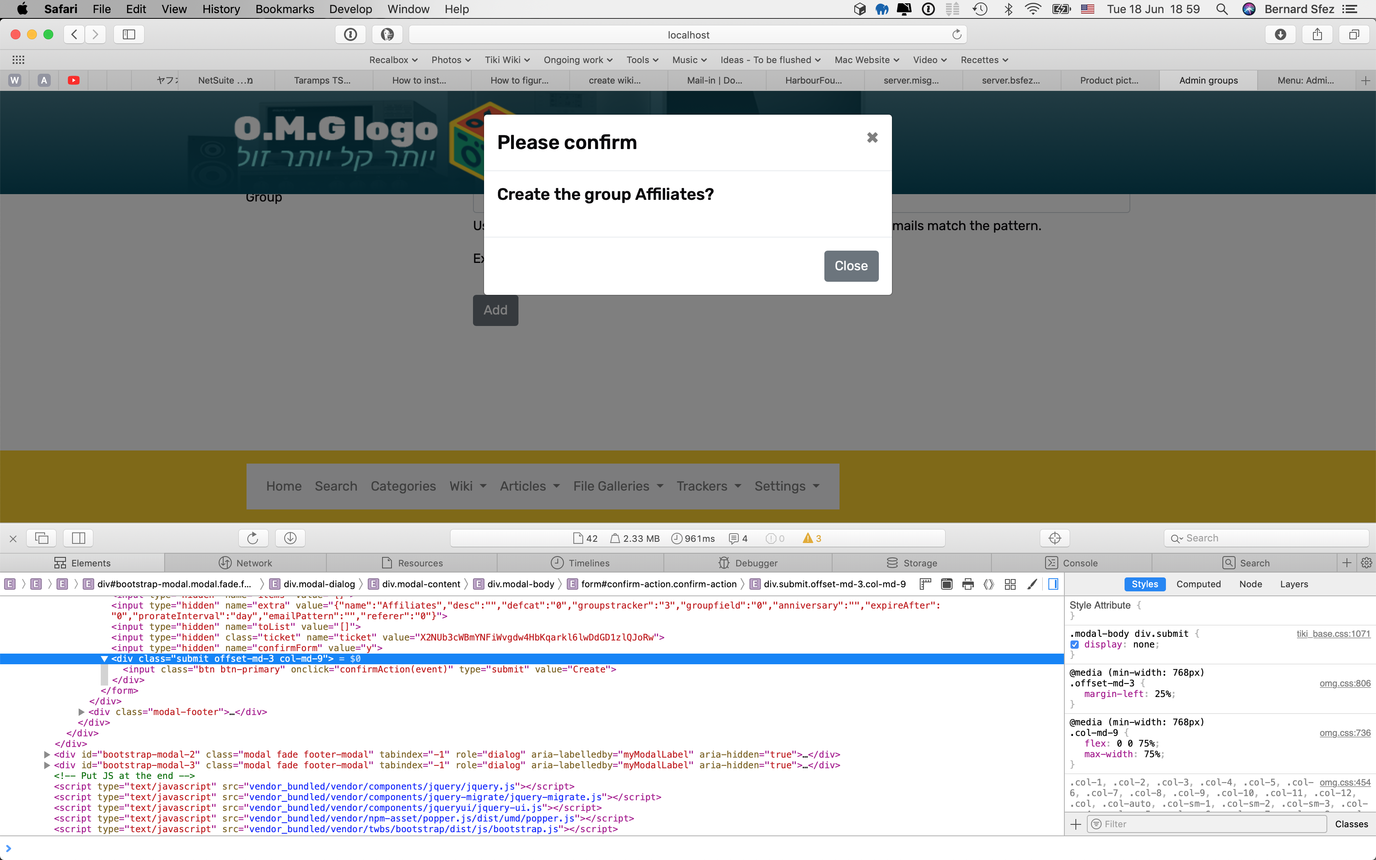Open Notification Center list icon

tap(1350, 9)
